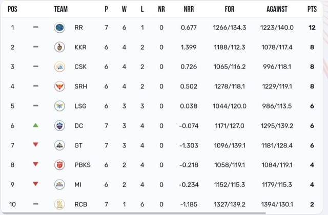Open the RR team name link
Image resolution: width=328 pixels, height=215 pixels.
coord(78,28)
